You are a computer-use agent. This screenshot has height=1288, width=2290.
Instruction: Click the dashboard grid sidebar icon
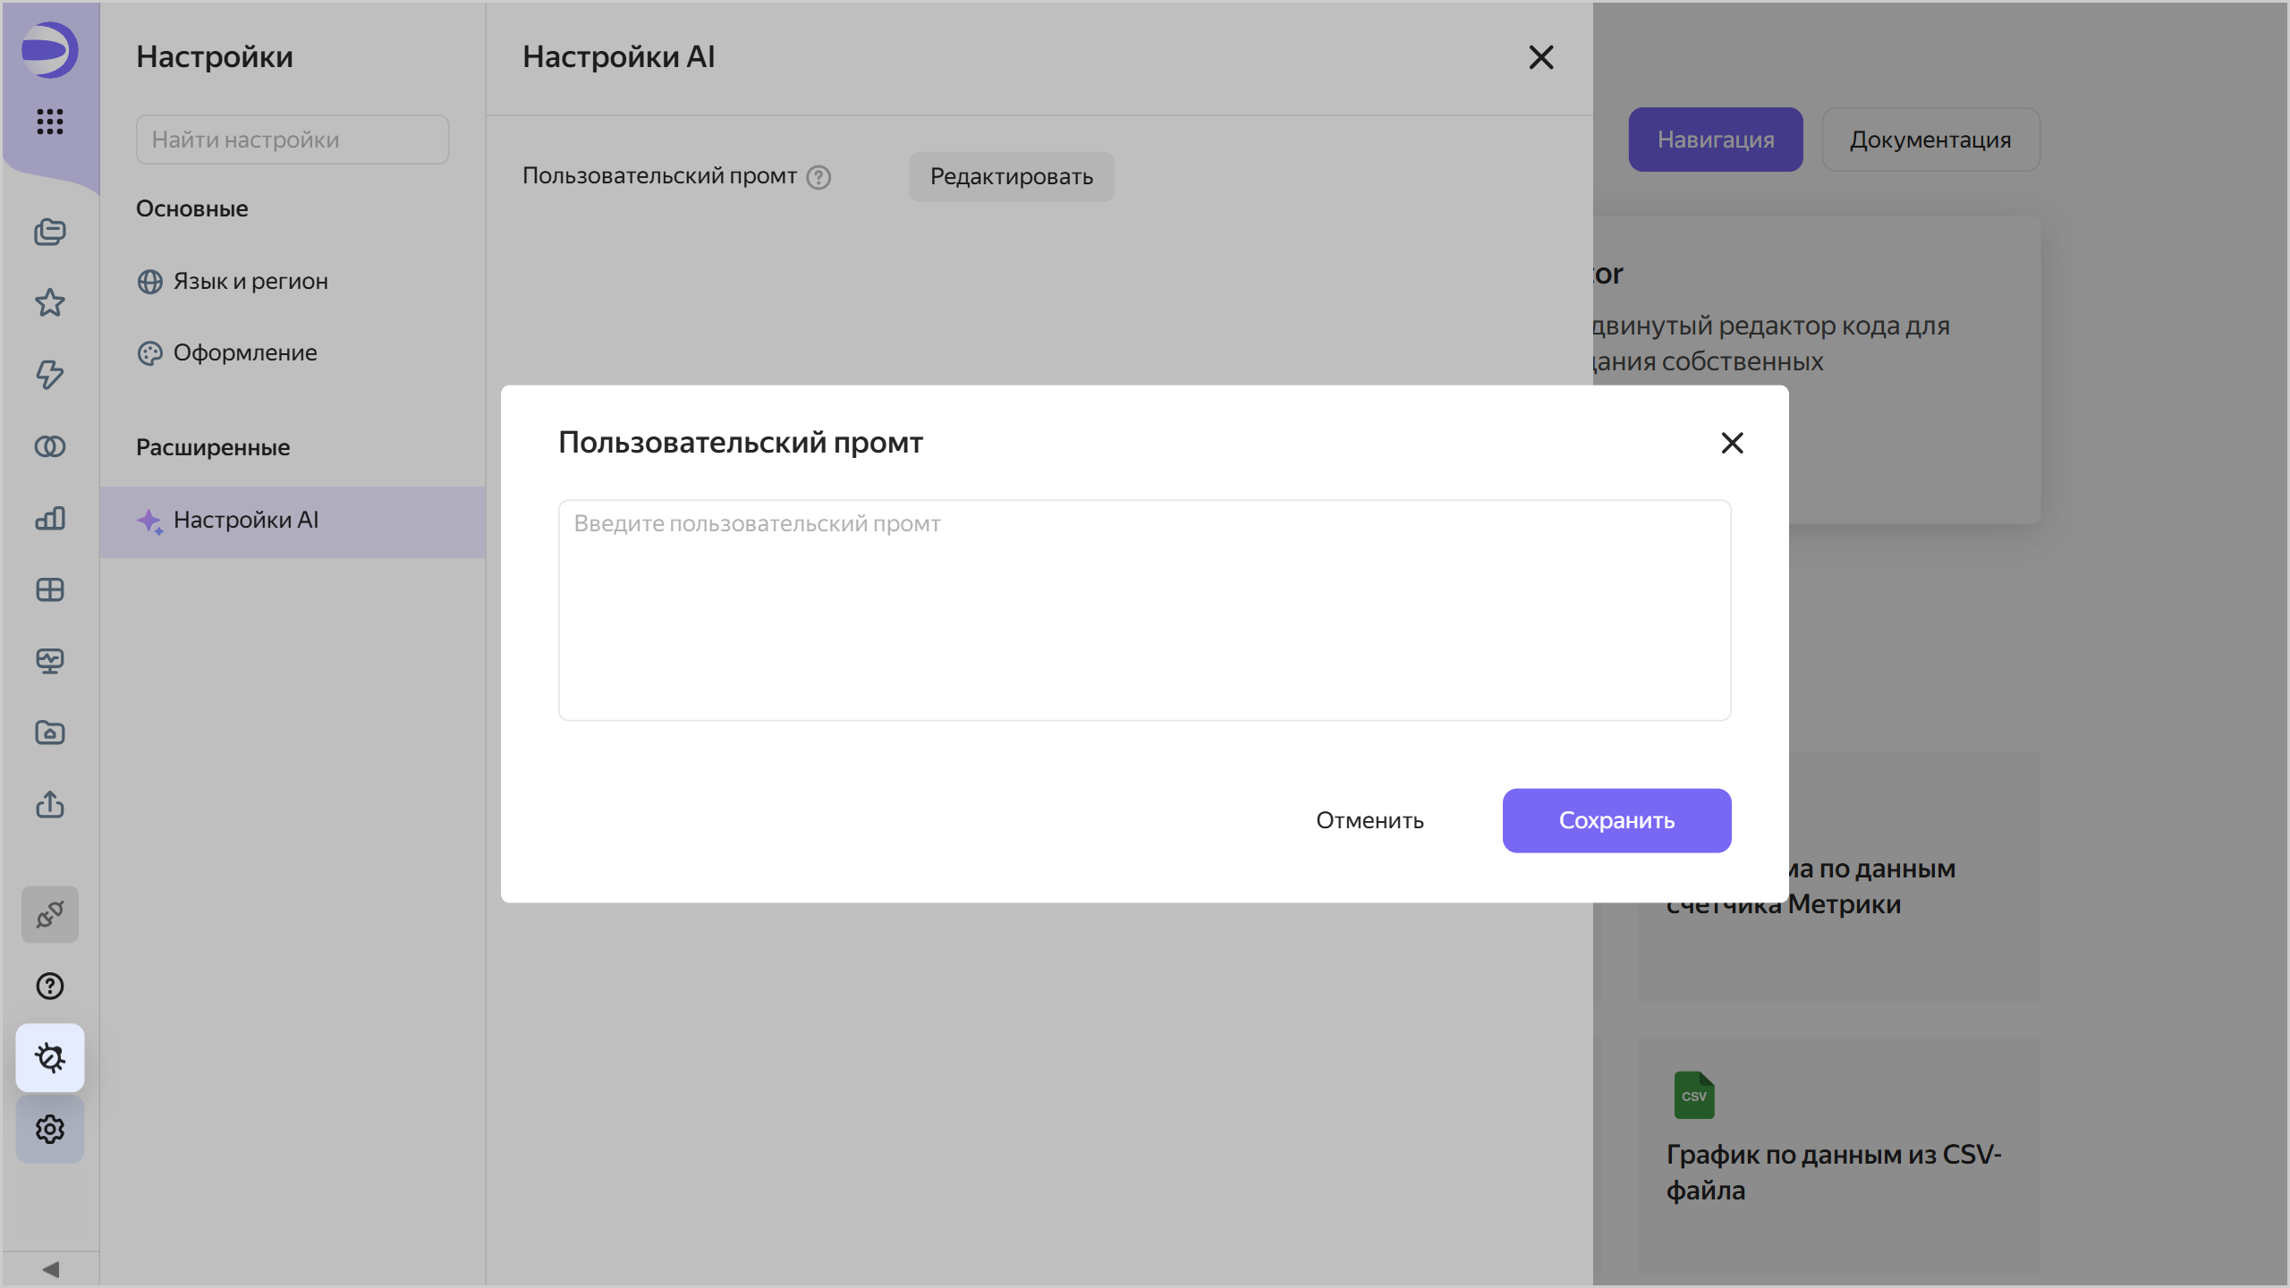point(50,589)
